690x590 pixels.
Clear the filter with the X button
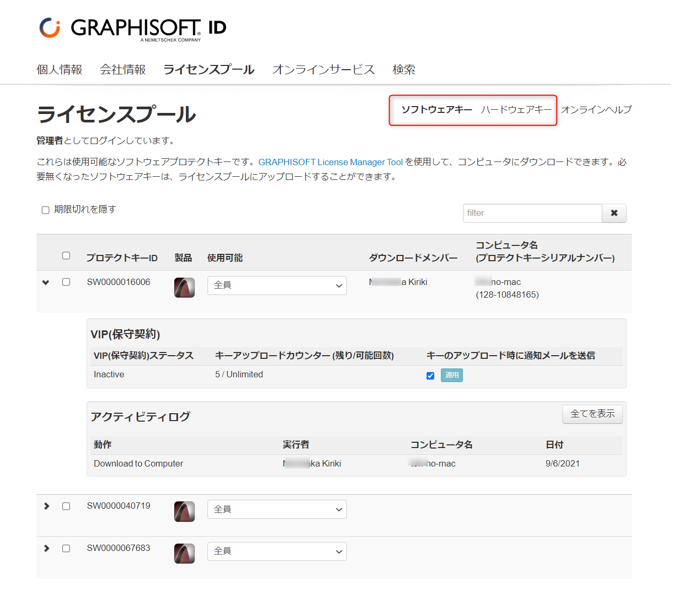pos(614,213)
